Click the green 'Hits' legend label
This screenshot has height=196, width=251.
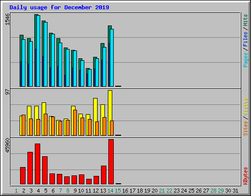coord(245,20)
